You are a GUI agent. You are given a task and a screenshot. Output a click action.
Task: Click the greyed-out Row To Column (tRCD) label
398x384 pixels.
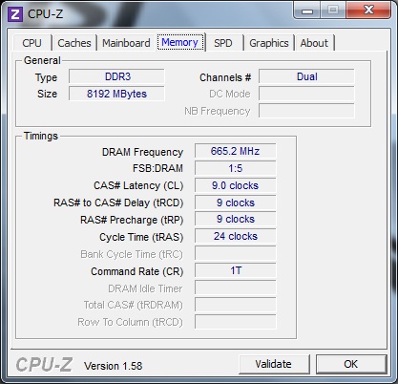[130, 322]
